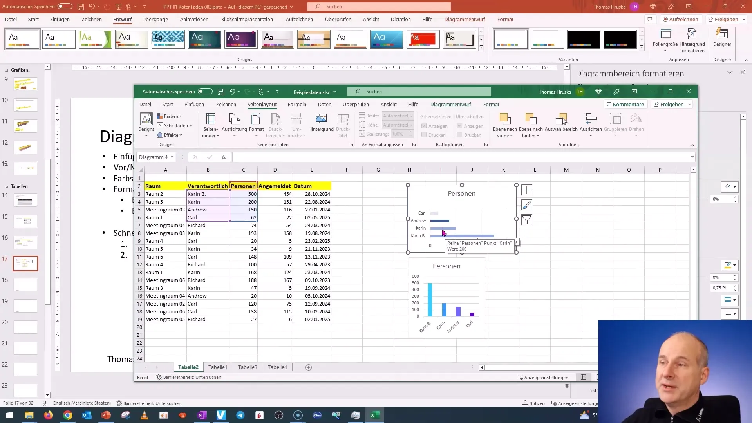Open the Ausrichten align tool
This screenshot has height=423, width=752.
(x=591, y=125)
